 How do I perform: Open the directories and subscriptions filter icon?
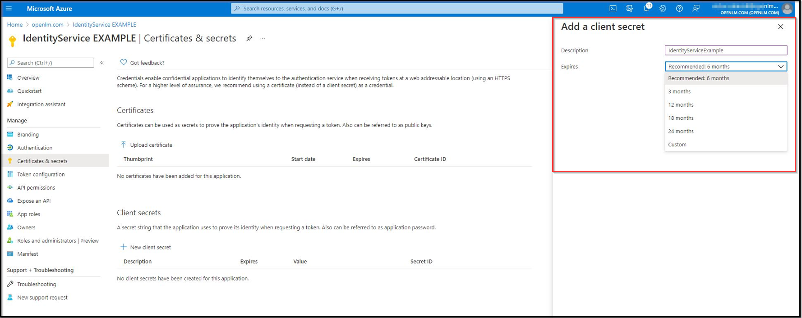629,9
